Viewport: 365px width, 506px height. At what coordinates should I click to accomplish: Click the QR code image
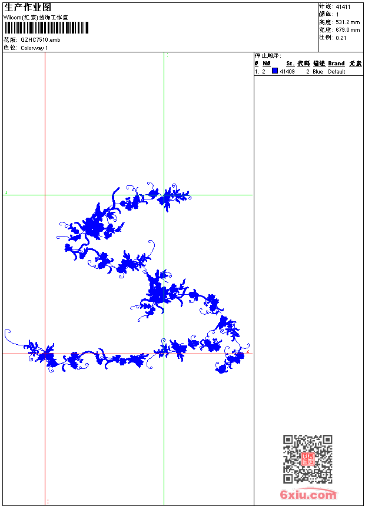(307, 459)
